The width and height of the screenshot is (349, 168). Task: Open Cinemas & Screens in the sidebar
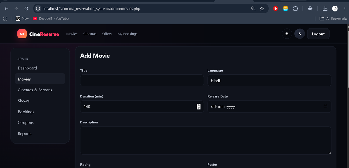[x=40, y=90]
